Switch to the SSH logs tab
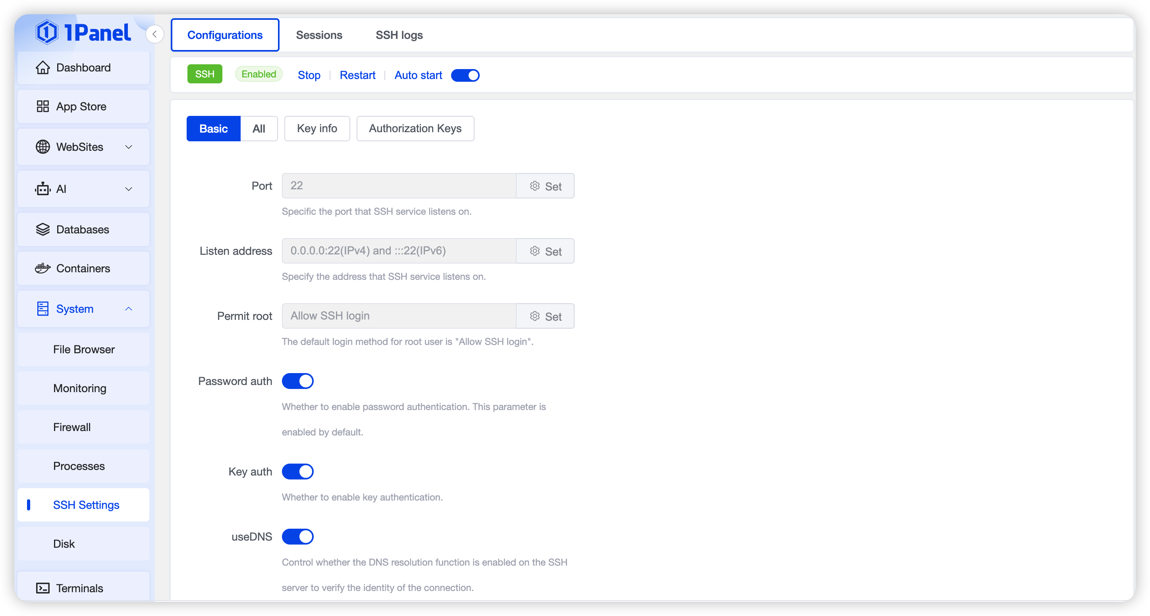 coord(399,35)
